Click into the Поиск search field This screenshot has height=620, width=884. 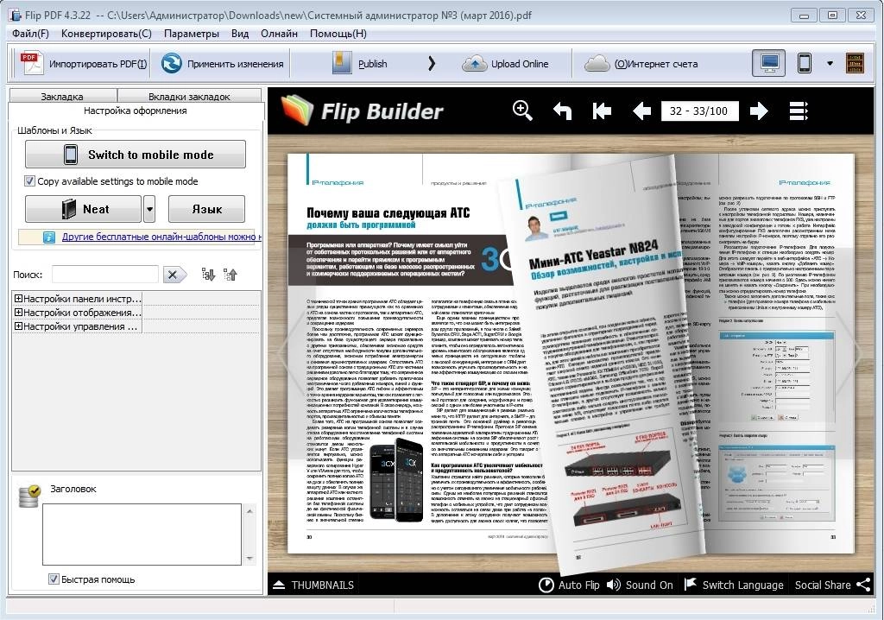104,275
